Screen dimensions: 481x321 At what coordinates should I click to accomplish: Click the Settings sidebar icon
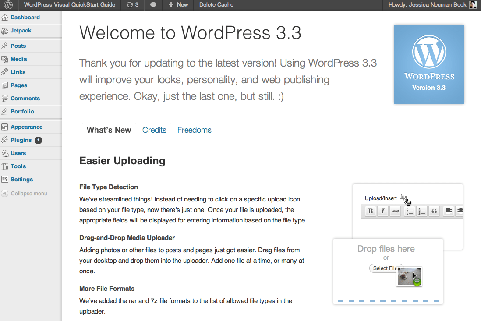5,180
